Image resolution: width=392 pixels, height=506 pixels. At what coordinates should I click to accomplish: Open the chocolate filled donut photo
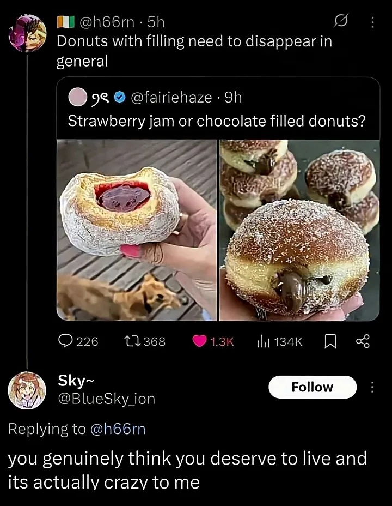(x=299, y=230)
